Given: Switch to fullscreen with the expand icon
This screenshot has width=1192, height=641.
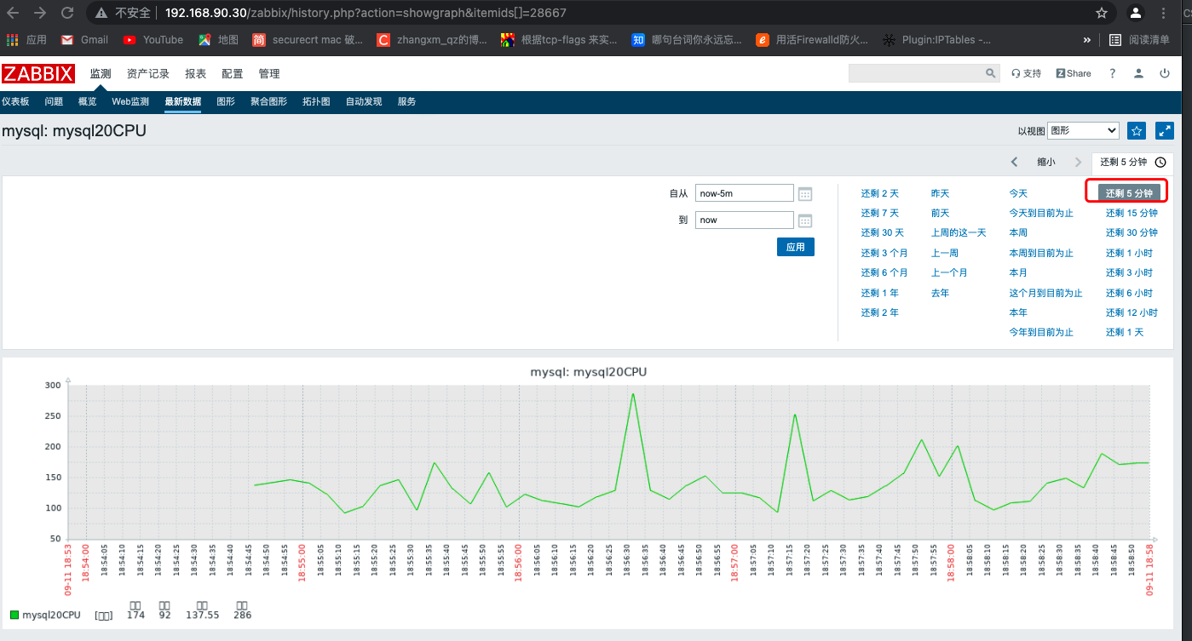Looking at the screenshot, I should tap(1165, 130).
